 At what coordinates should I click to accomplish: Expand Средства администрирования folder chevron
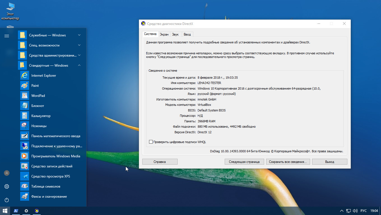(x=79, y=55)
